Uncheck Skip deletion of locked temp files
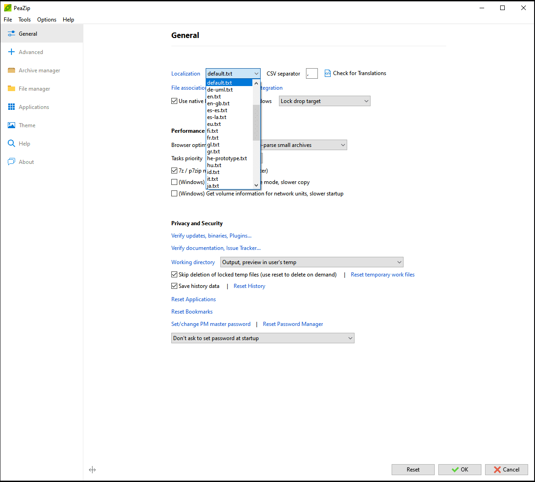The width and height of the screenshot is (535, 482). tap(175, 274)
